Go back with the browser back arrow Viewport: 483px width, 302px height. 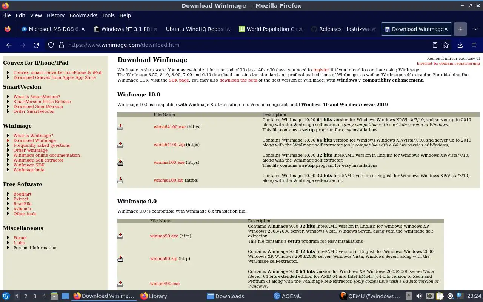click(x=9, y=45)
